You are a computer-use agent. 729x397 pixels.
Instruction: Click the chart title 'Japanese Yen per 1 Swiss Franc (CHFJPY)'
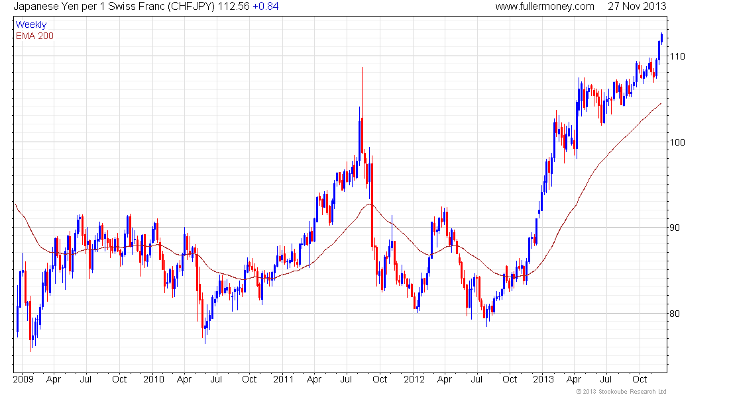(x=115, y=6)
